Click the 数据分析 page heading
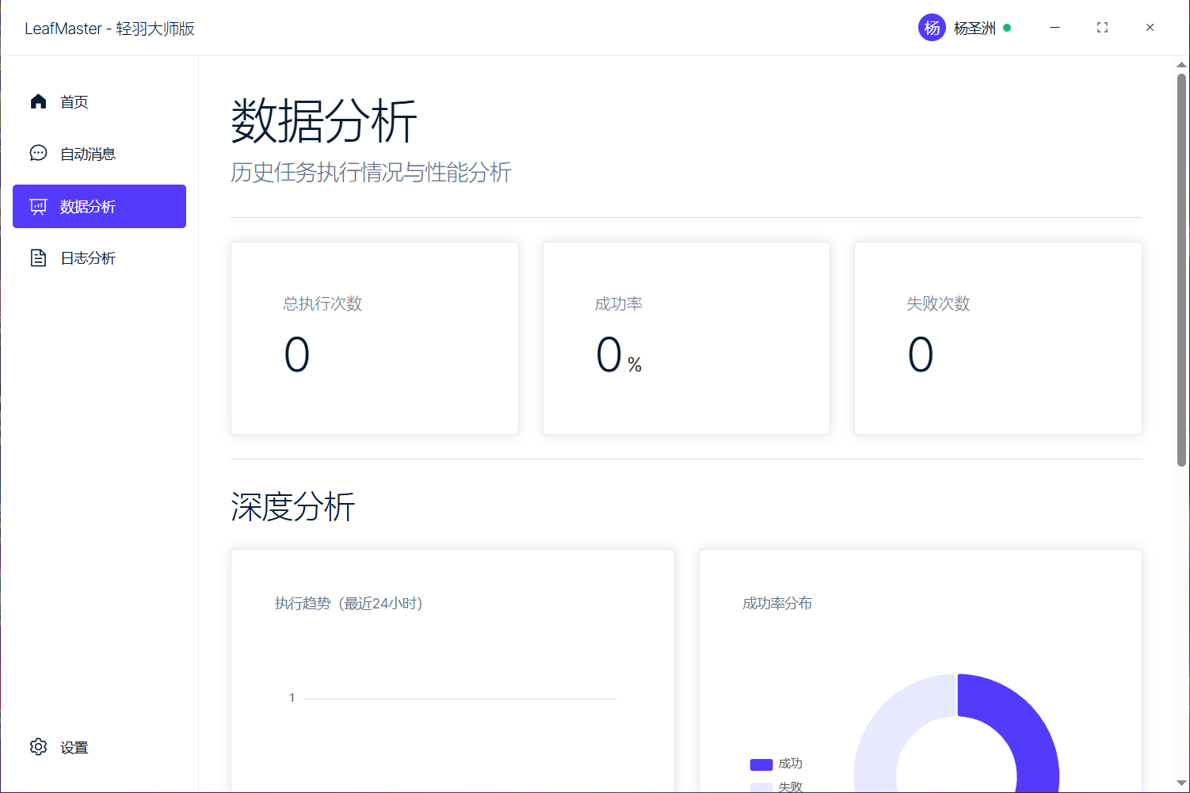 [324, 121]
